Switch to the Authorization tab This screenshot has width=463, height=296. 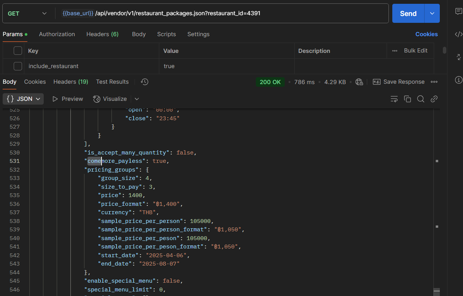[57, 34]
